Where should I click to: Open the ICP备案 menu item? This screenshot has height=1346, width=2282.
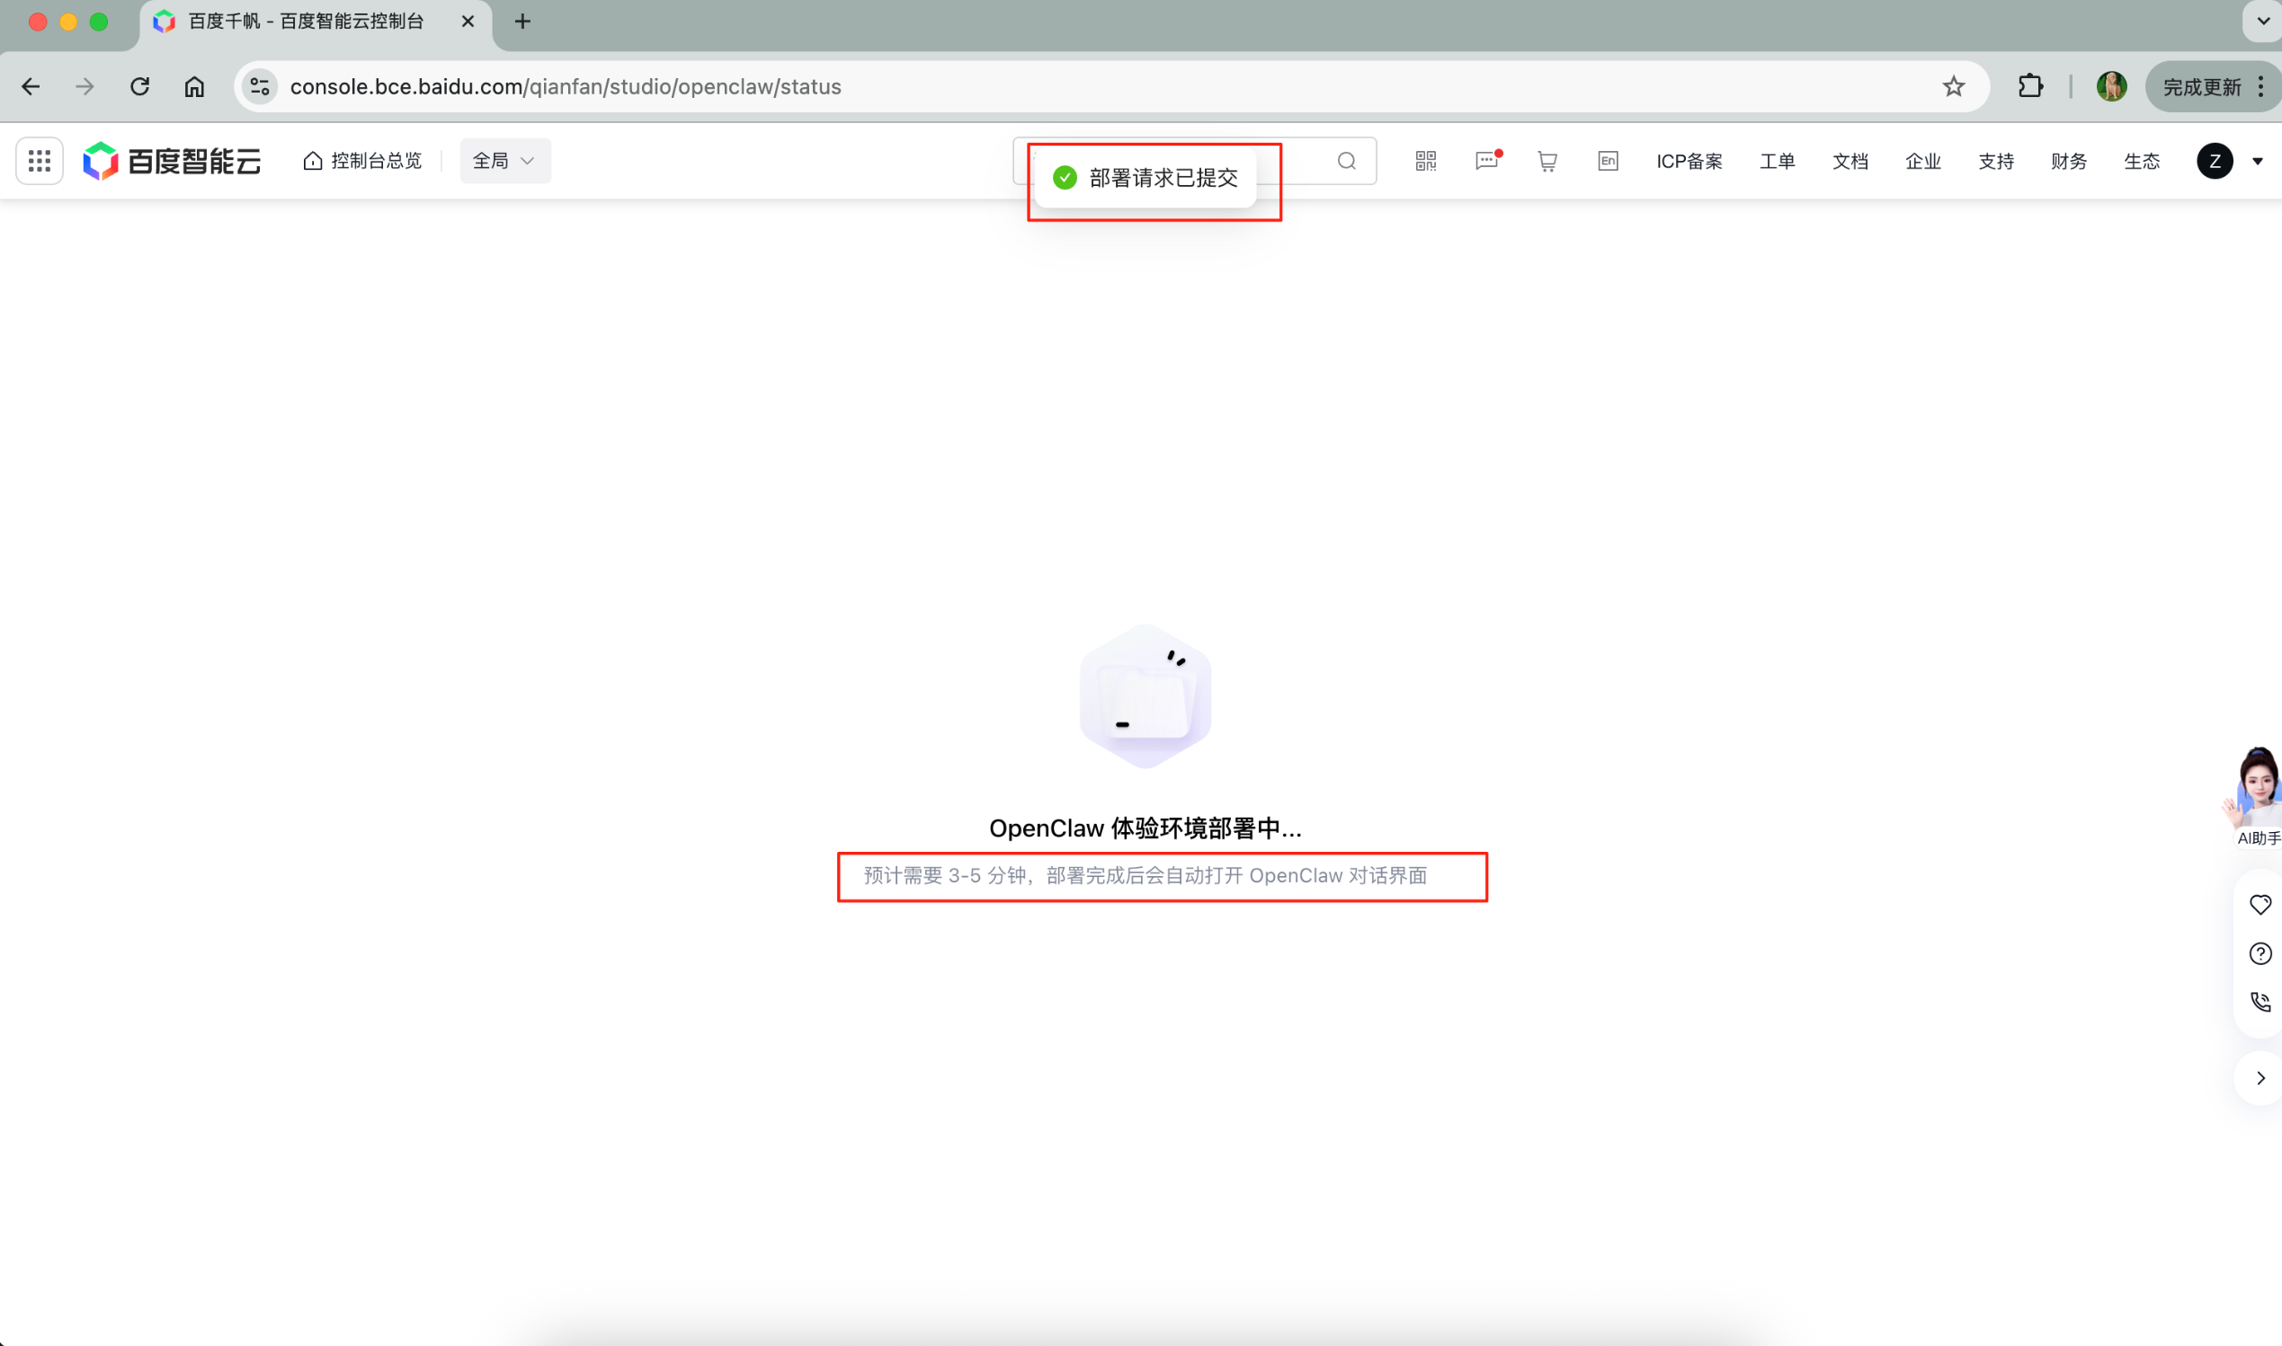1689,162
